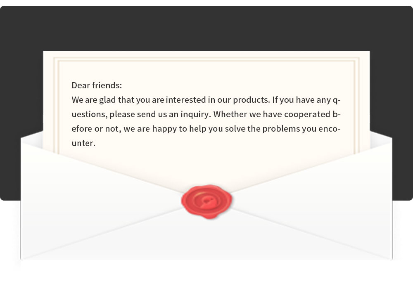Click the word "solve" in the letter

click(x=240, y=129)
